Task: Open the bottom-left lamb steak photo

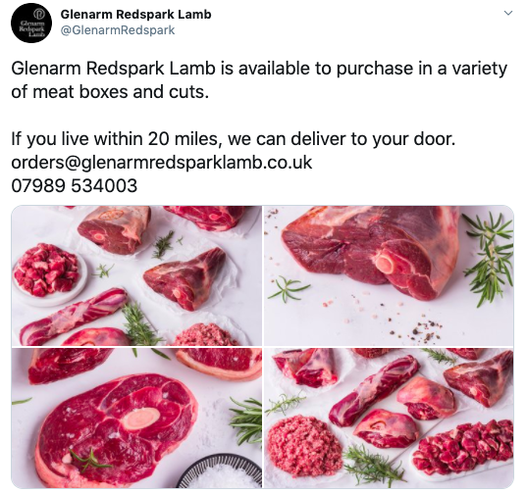Action: pos(136,418)
